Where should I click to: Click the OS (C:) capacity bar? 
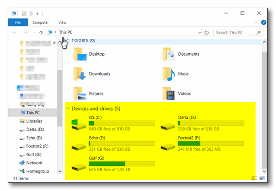click(x=122, y=123)
